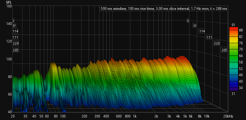Click the 285 ms label beside SPL axis
This screenshot has width=246, height=120.
pos(16,50)
